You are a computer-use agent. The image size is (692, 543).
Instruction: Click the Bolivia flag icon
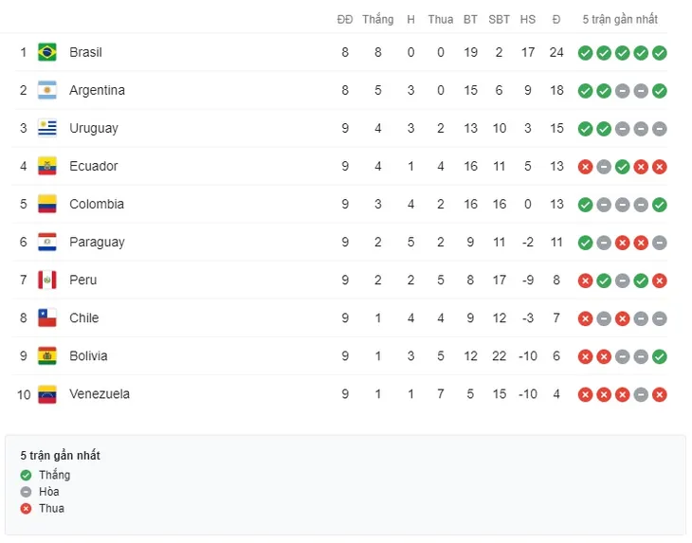click(x=47, y=355)
